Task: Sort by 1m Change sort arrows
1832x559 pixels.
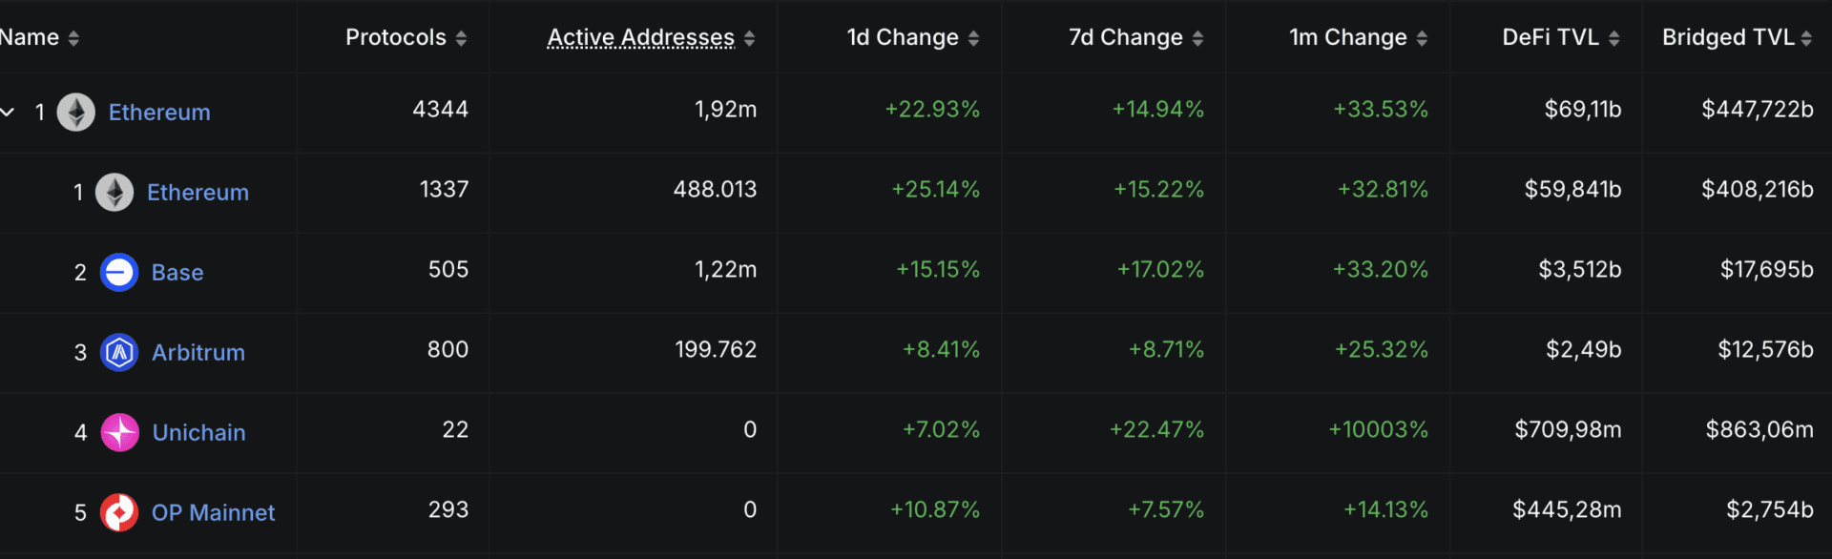Action: [x=1422, y=38]
